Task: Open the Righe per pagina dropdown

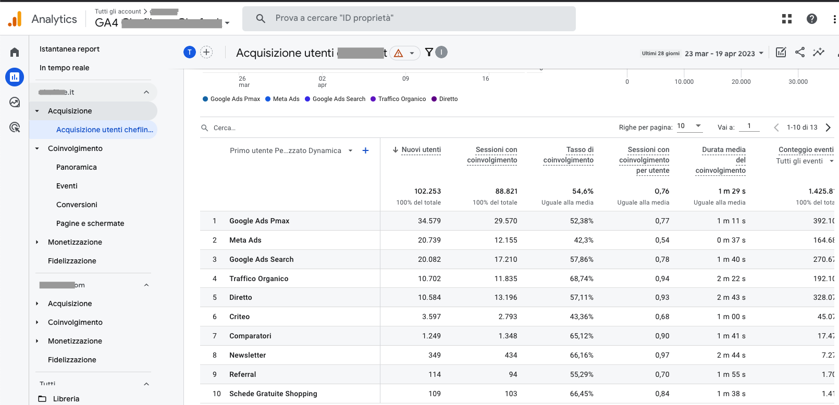Action: click(x=689, y=126)
